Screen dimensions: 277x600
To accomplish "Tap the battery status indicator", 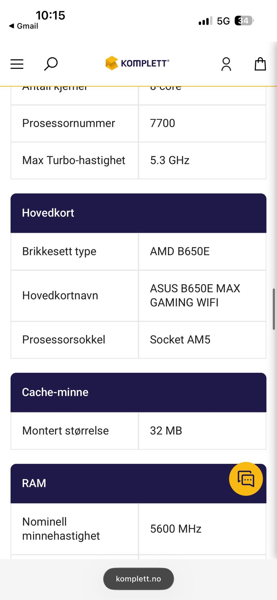I will coord(244,21).
